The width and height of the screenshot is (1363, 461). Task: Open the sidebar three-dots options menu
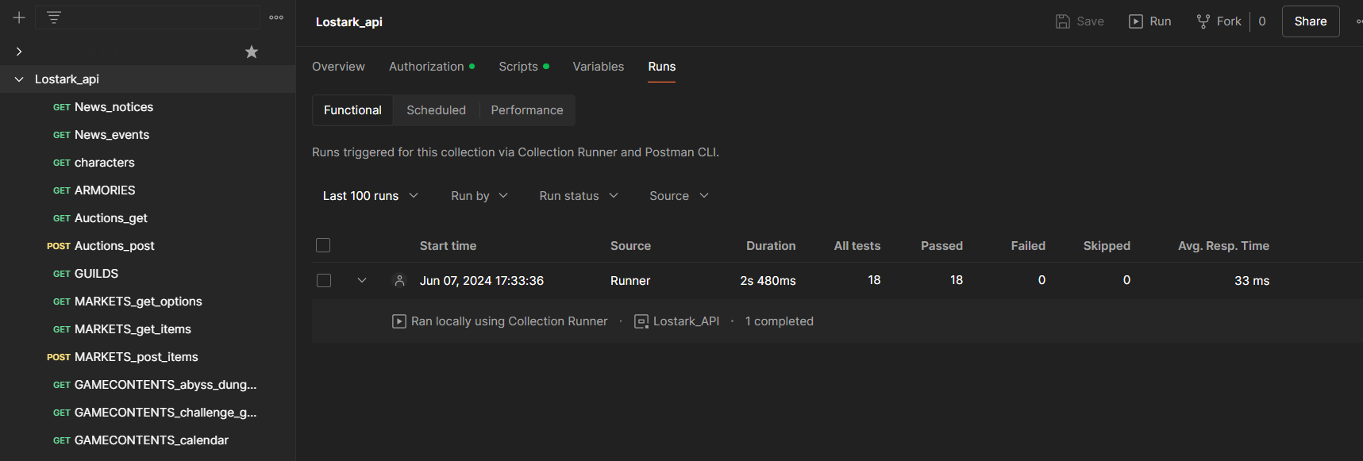[x=276, y=17]
